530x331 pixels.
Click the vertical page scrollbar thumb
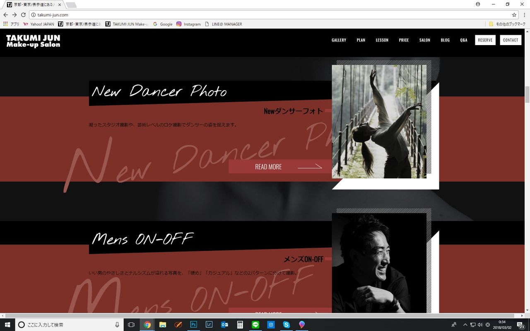527,95
